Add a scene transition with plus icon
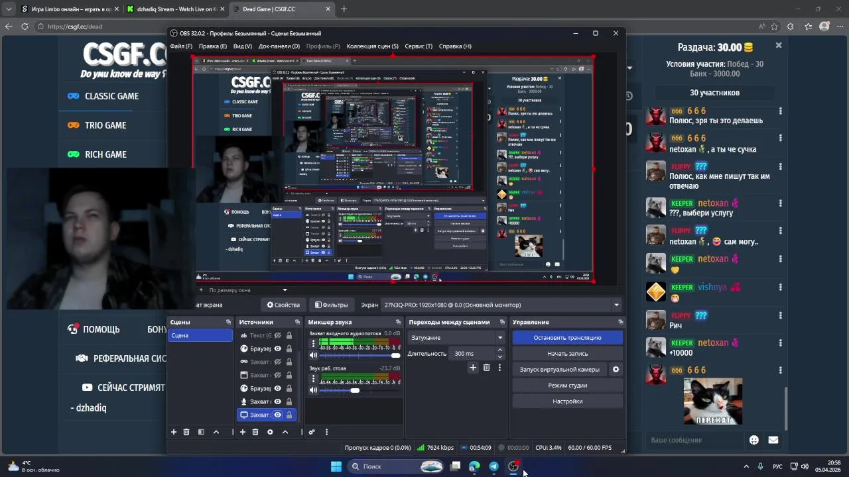This screenshot has height=477, width=849. (x=473, y=368)
